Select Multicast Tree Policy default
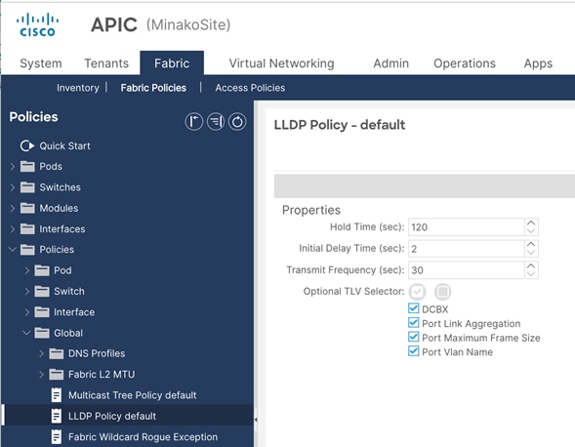The image size is (575, 447). tap(133, 395)
